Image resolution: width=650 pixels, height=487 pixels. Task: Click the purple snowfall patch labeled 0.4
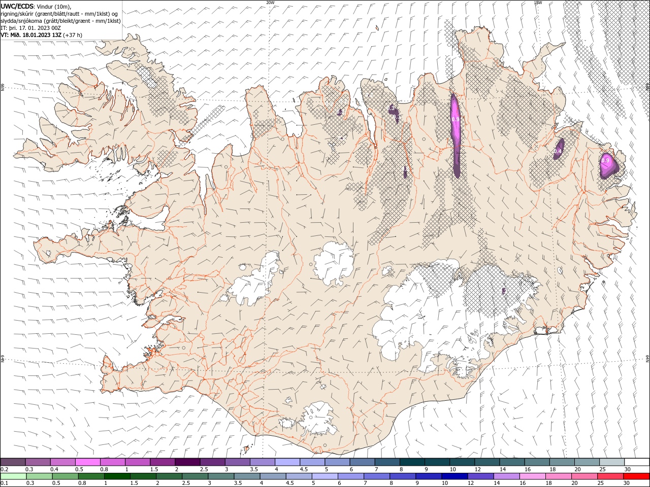[558, 150]
